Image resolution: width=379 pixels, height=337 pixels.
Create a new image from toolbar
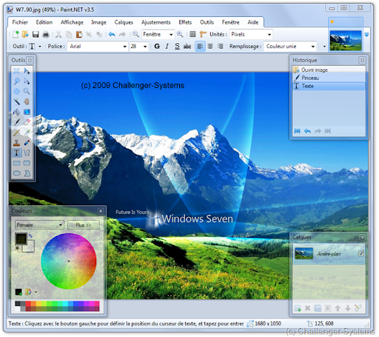coord(16,34)
